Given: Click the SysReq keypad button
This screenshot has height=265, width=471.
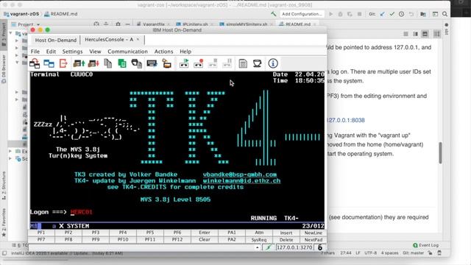Looking at the screenshot, I should [259, 240].
